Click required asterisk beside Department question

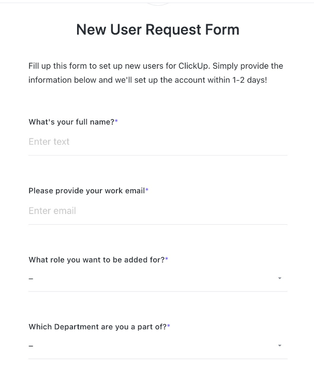click(x=169, y=326)
